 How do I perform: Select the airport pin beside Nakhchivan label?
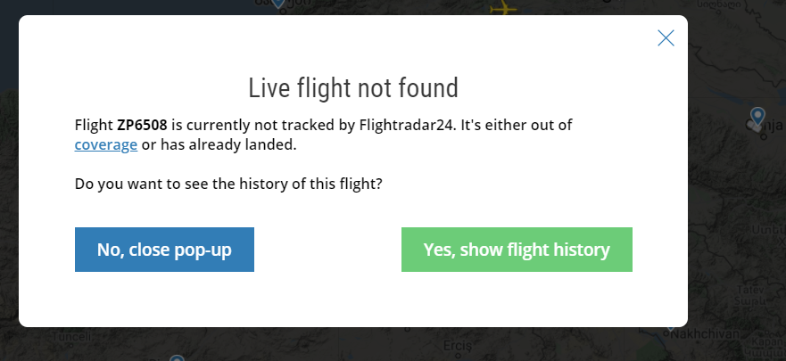(671, 328)
